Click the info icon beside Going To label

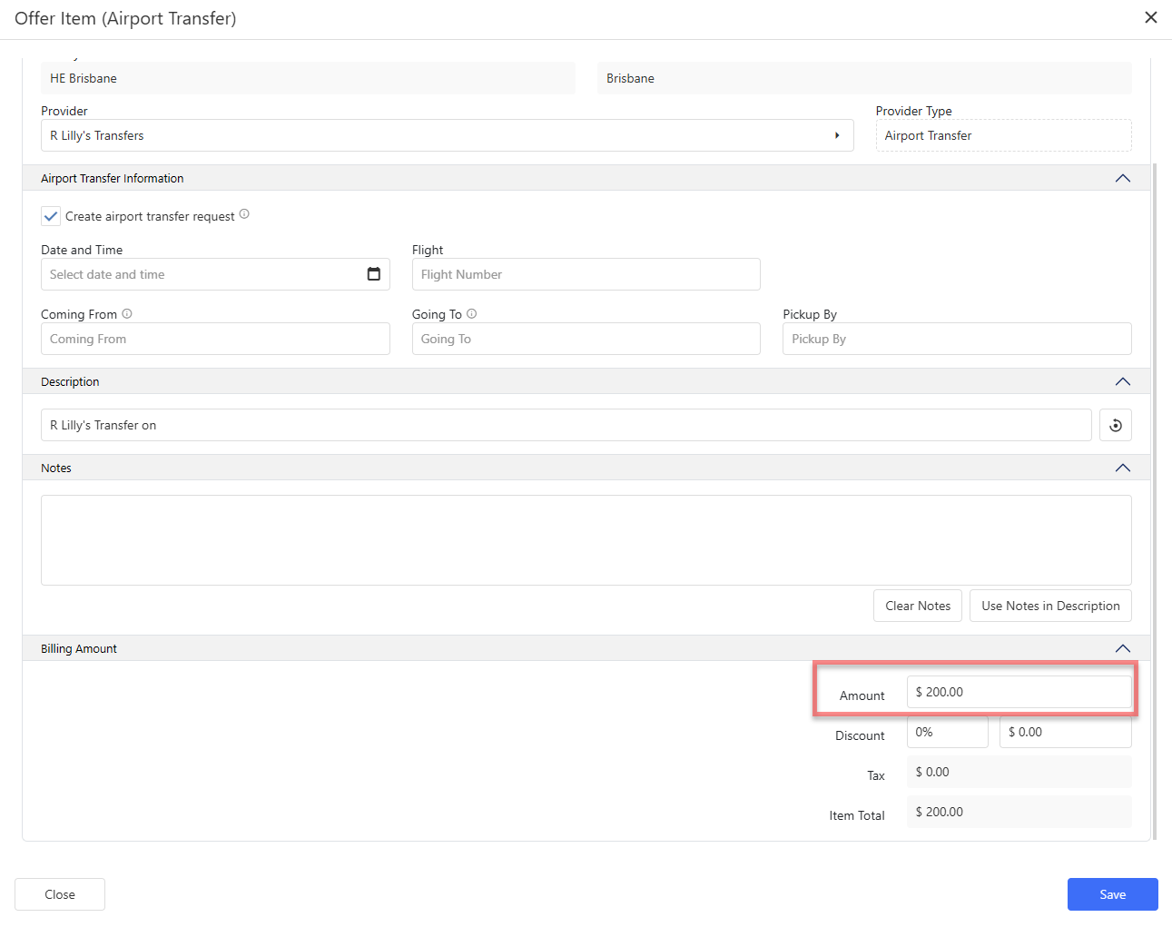[471, 313]
